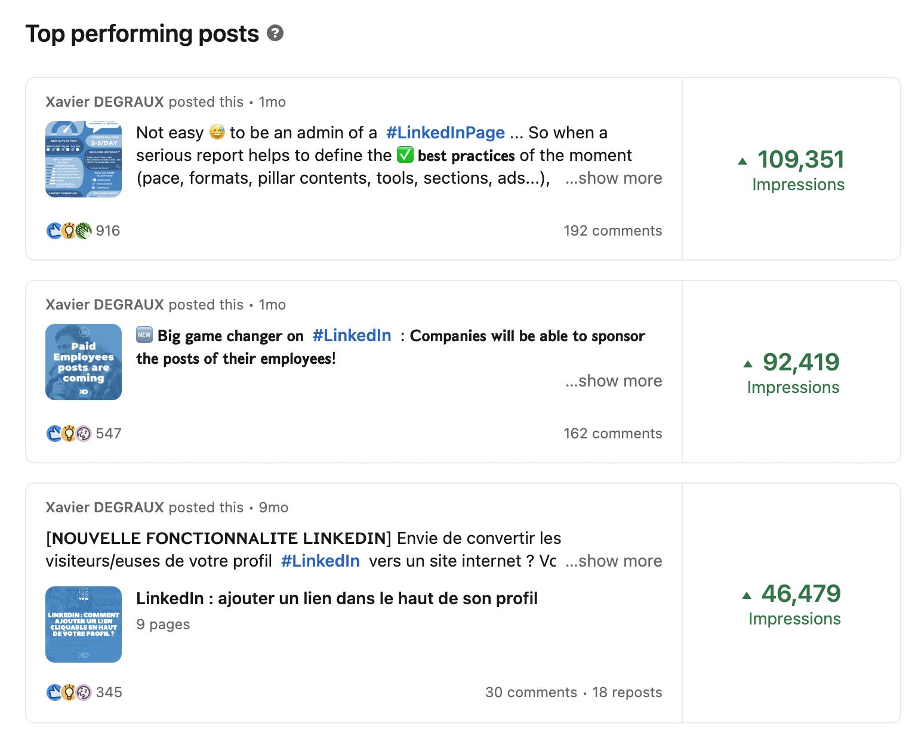Click the 'Top performing posts' heading

[x=142, y=33]
